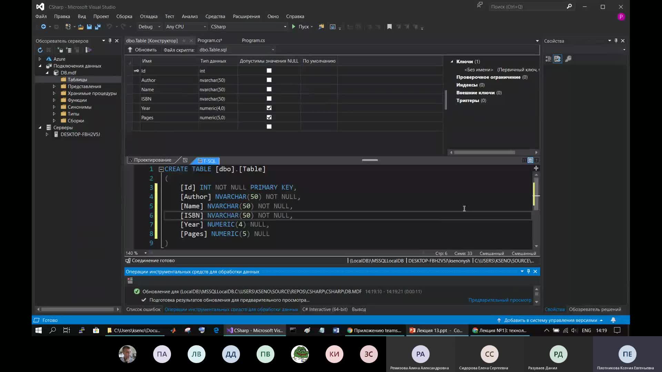662x372 pixels.
Task: Click the Property Pages wrench icon
Action: tap(568, 59)
